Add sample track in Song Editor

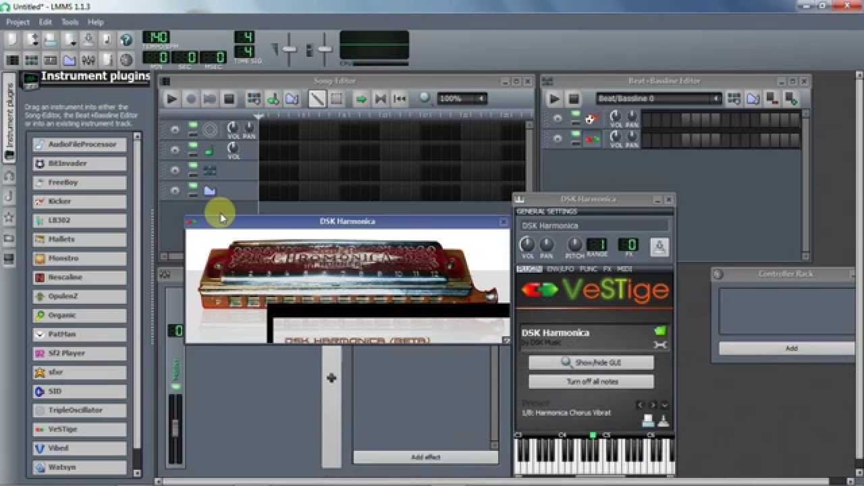(x=273, y=99)
